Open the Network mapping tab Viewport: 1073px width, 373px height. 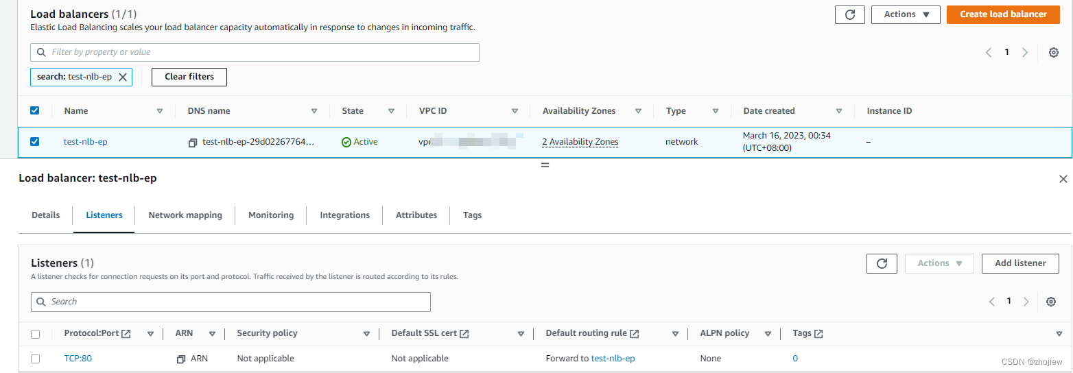185,215
